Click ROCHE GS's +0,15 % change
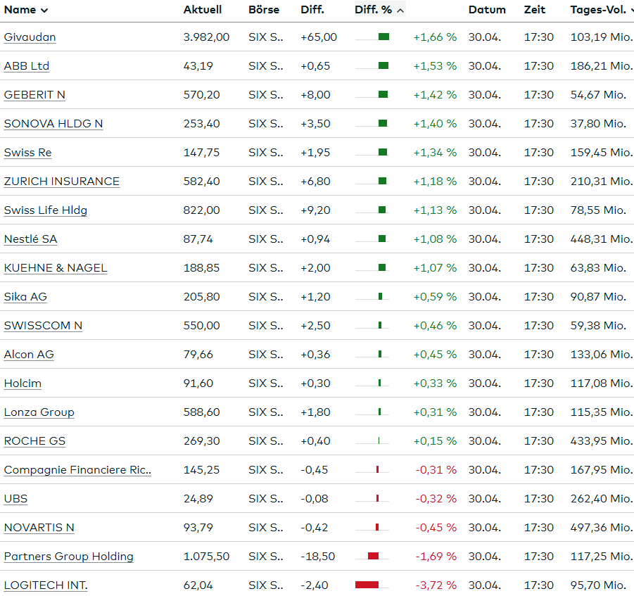The height and width of the screenshot is (596, 634). pyautogui.click(x=435, y=440)
